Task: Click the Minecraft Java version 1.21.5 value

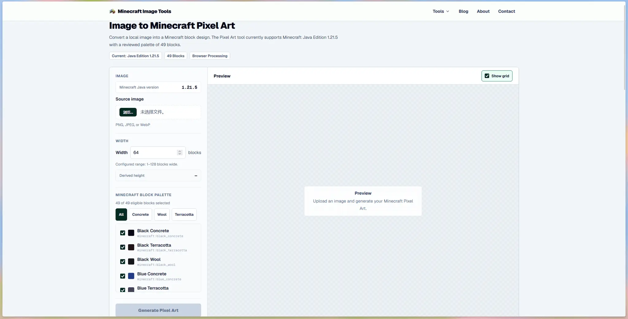Action: 189,87
